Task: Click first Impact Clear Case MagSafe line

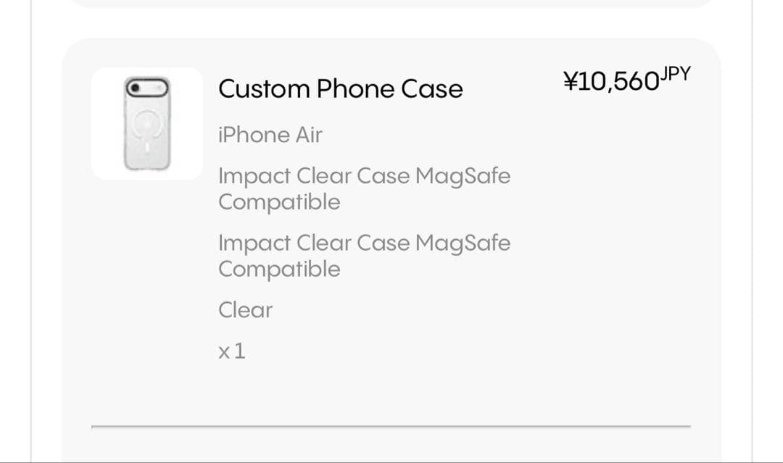Action: coord(364,188)
